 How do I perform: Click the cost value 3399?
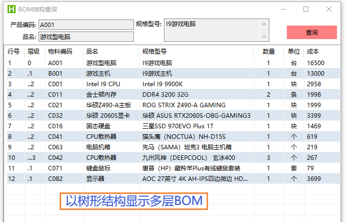click(x=314, y=116)
